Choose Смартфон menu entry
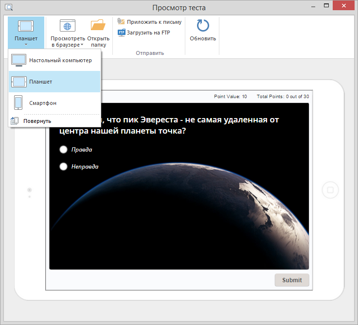This screenshot has height=325, width=358. (x=54, y=103)
